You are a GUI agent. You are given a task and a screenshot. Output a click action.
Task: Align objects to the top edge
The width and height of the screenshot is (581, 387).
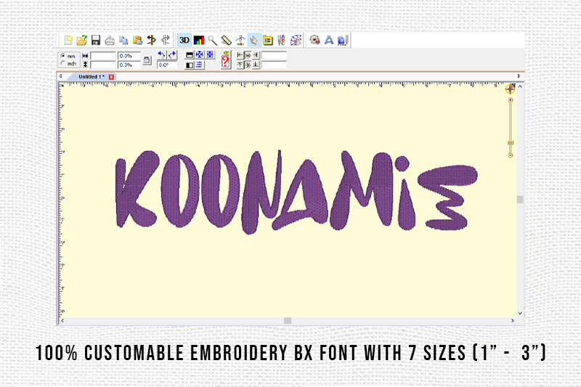(240, 65)
